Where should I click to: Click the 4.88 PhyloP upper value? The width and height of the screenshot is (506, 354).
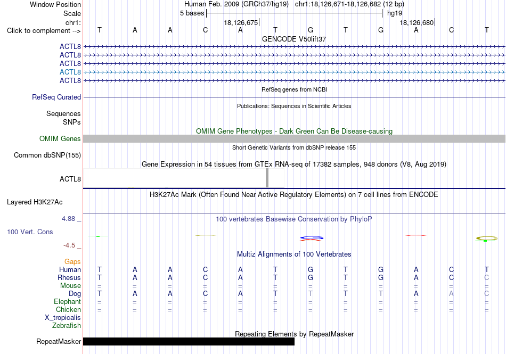click(x=68, y=219)
